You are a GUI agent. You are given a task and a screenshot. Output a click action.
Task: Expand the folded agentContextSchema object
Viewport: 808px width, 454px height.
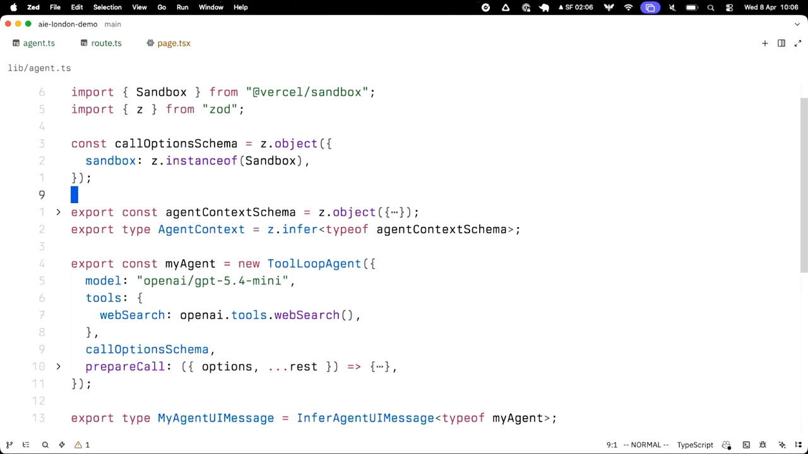tap(58, 212)
